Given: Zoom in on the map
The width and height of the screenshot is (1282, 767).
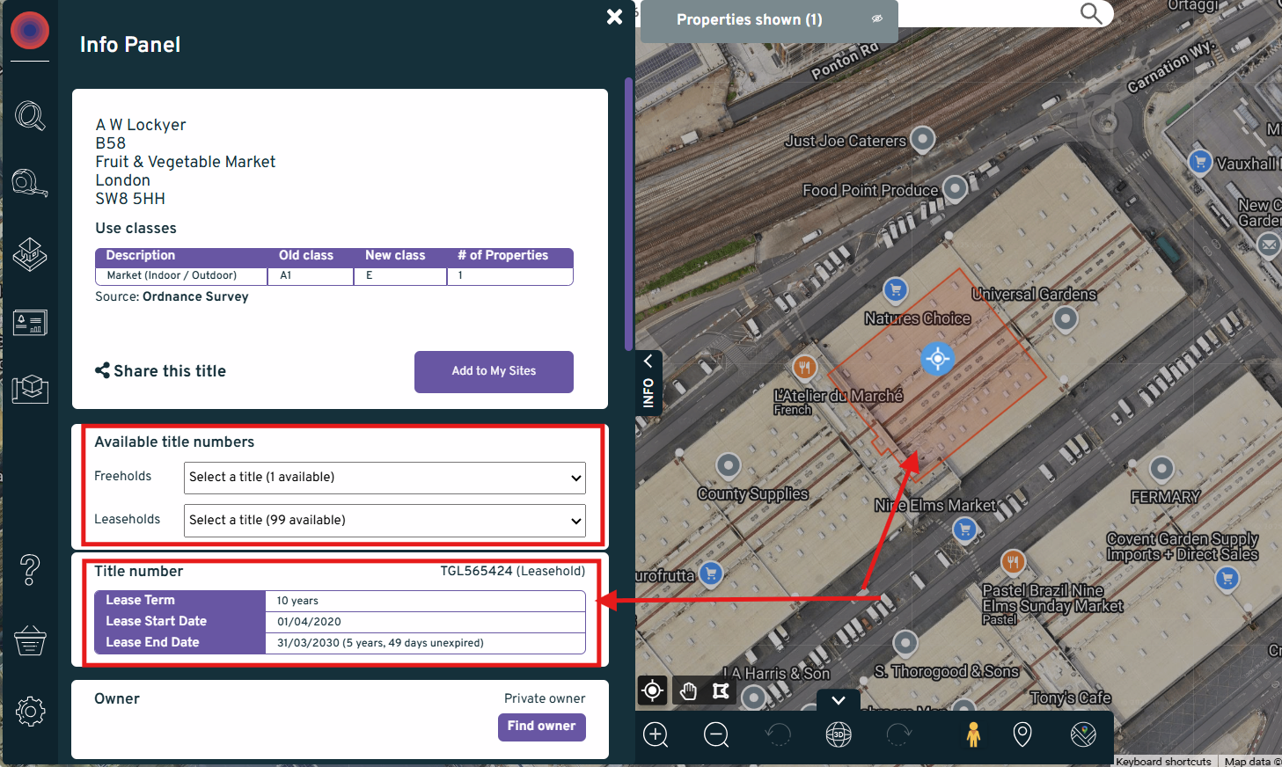Looking at the screenshot, I should click(656, 734).
